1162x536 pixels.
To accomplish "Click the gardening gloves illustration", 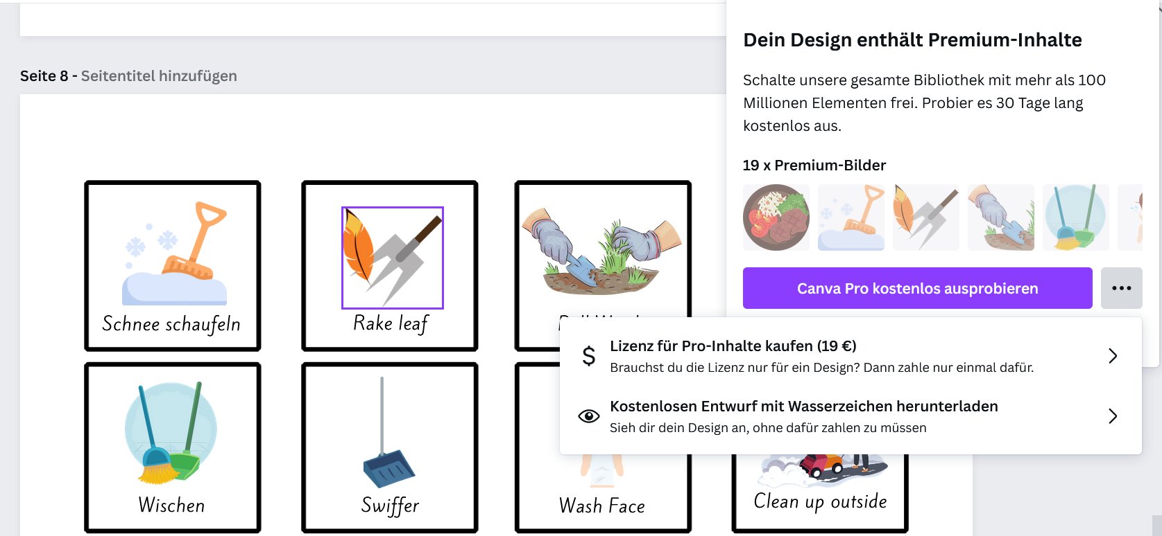I will coord(601,254).
